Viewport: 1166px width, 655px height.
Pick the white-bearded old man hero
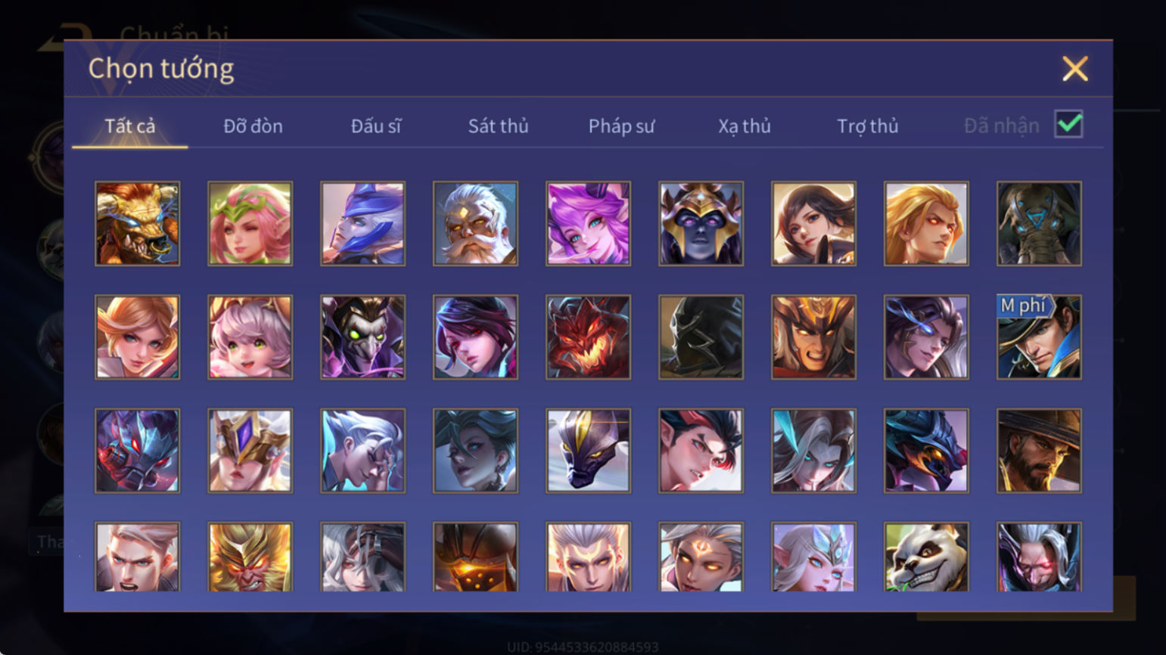click(x=475, y=224)
